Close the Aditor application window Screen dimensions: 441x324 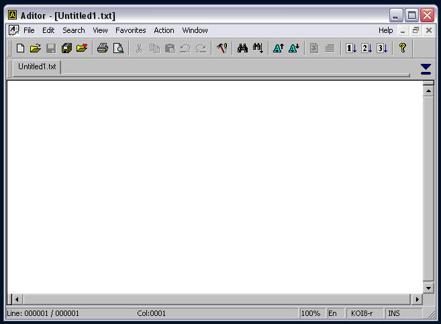tap(427, 15)
